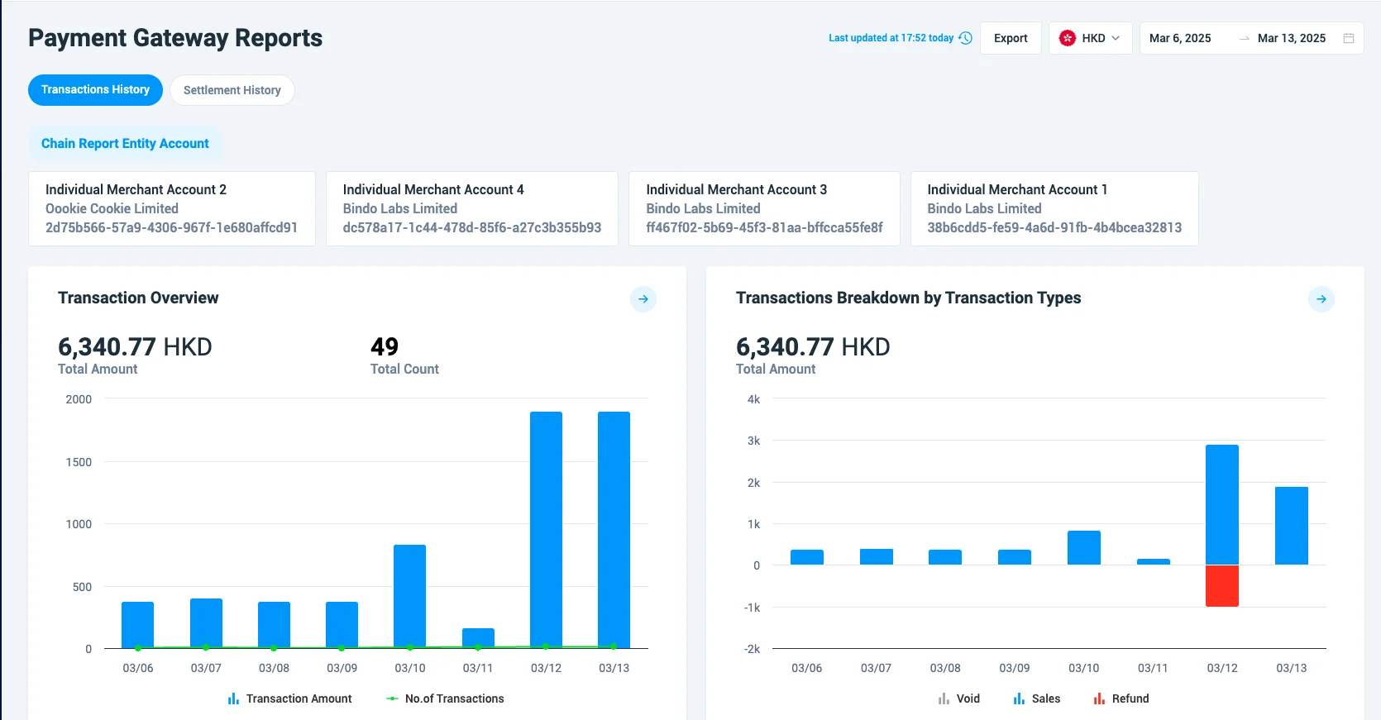Click the red Refund bar for 03/12
The height and width of the screenshot is (720, 1381).
[1222, 586]
